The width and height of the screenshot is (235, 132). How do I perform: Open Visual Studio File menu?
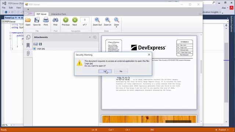tap(4, 8)
